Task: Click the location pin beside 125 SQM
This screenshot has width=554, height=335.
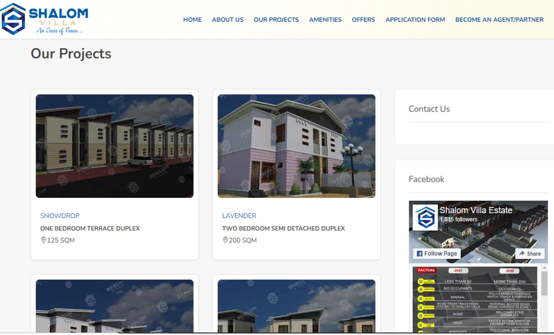Action: coord(43,241)
